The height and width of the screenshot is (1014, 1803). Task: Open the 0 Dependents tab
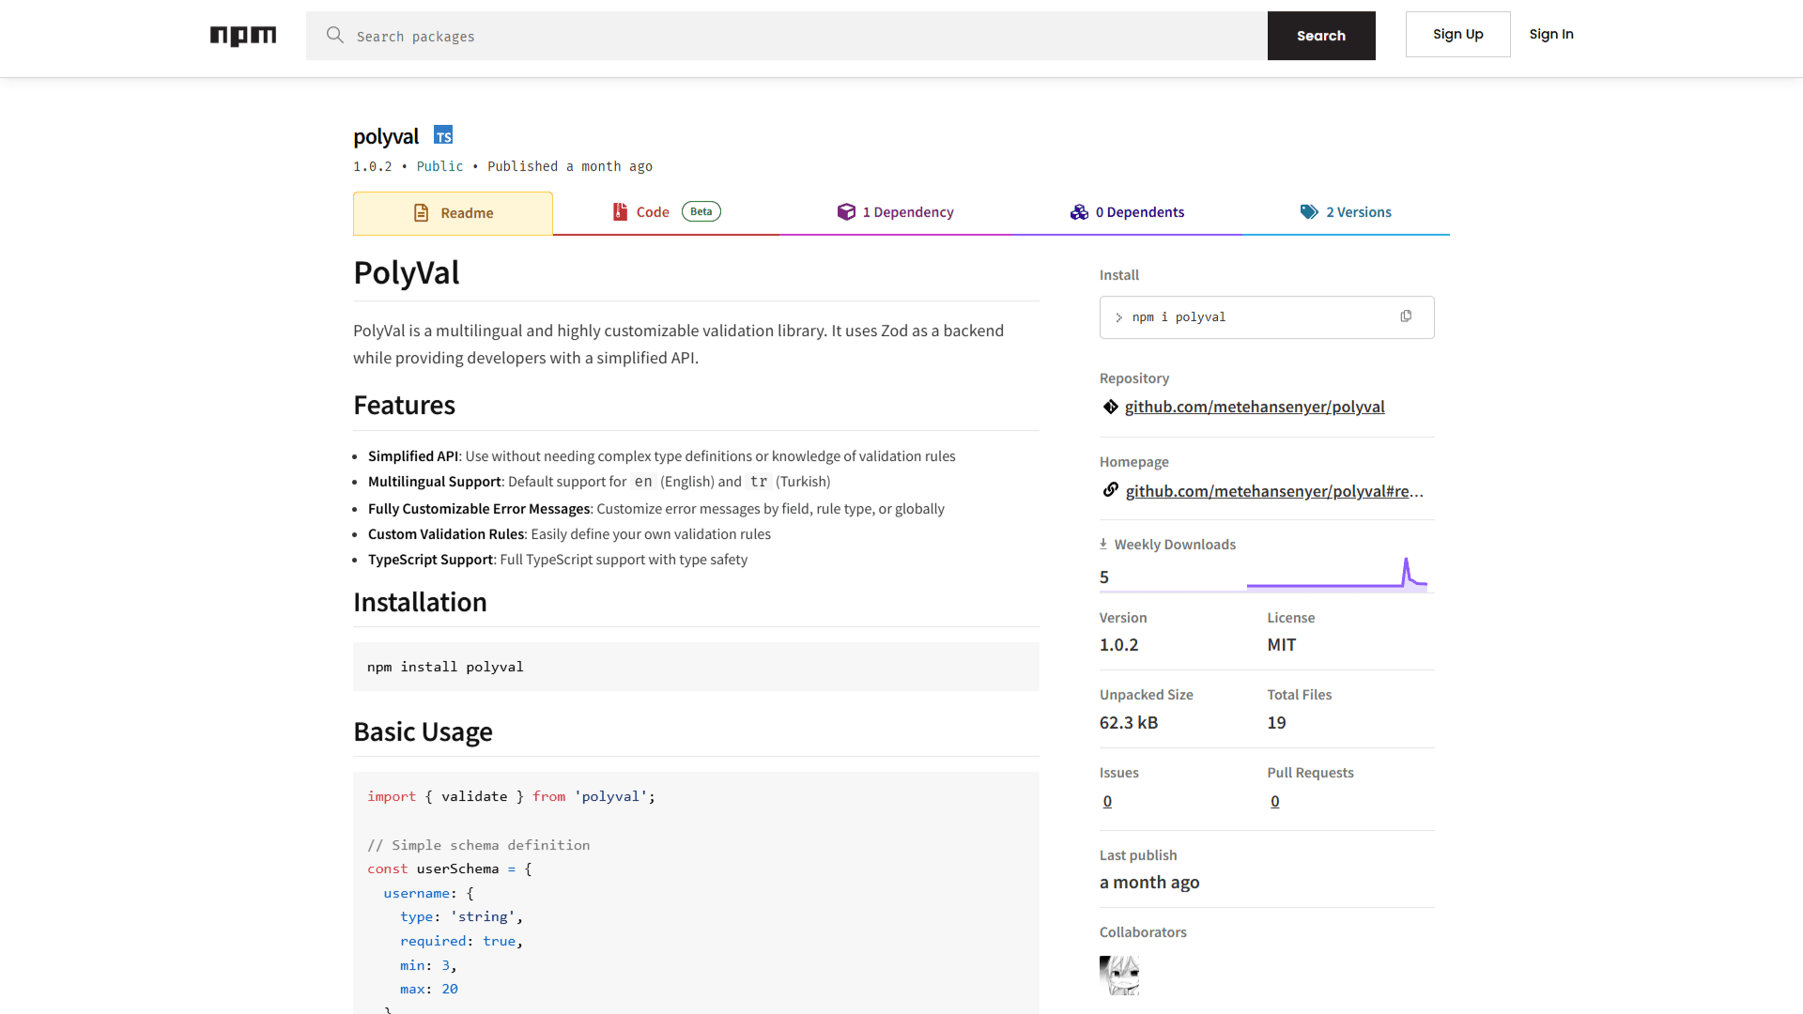tap(1127, 212)
